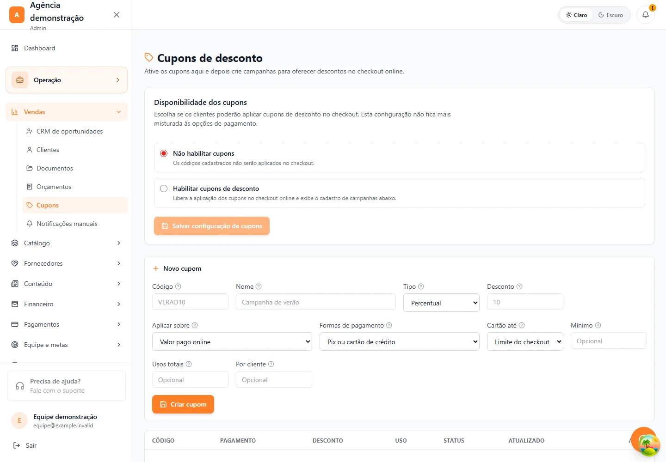Open CRM de oportunidades
The image size is (666, 462).
[75, 131]
